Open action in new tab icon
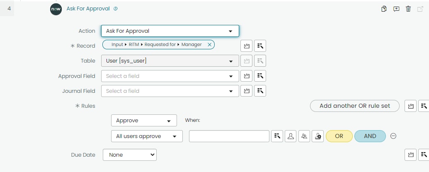Screen dimensions: 429x172 pyautogui.click(x=420, y=9)
